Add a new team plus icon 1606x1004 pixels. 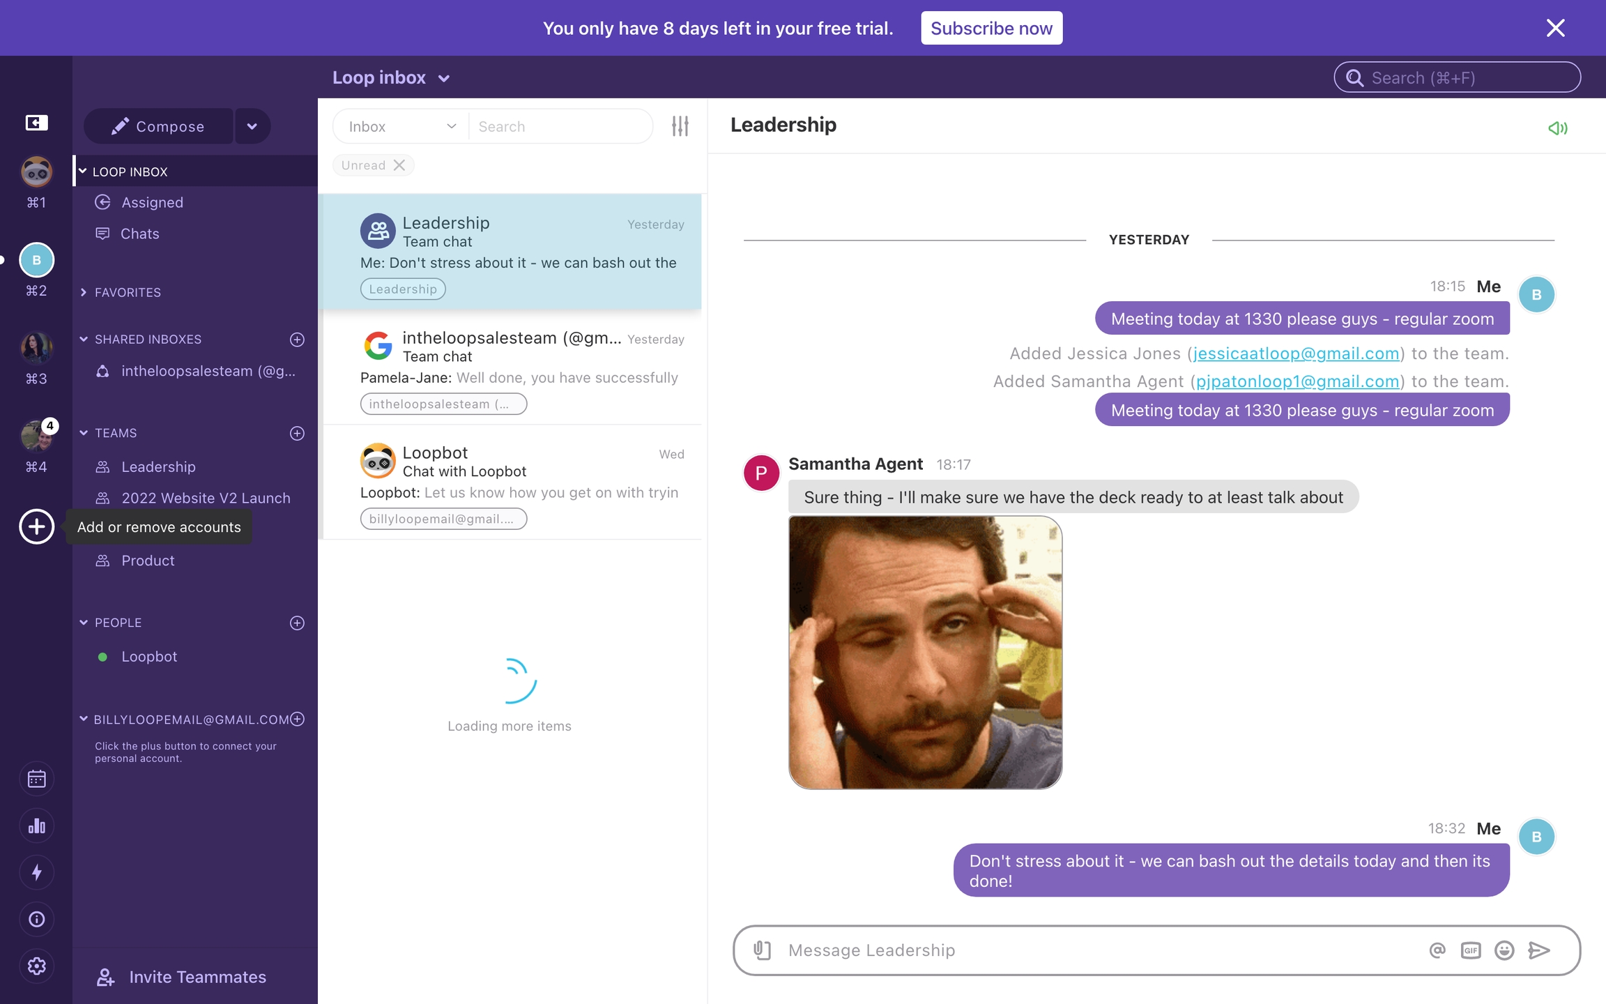tap(297, 433)
